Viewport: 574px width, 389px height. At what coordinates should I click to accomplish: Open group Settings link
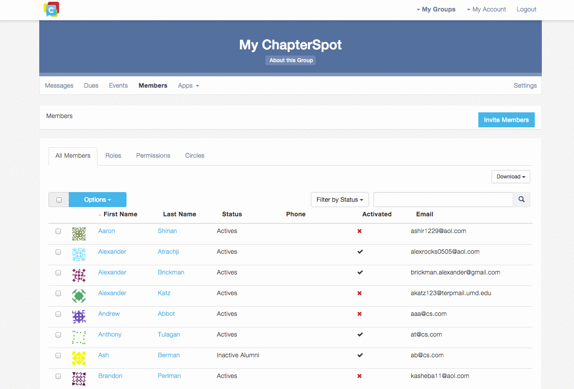(x=525, y=85)
